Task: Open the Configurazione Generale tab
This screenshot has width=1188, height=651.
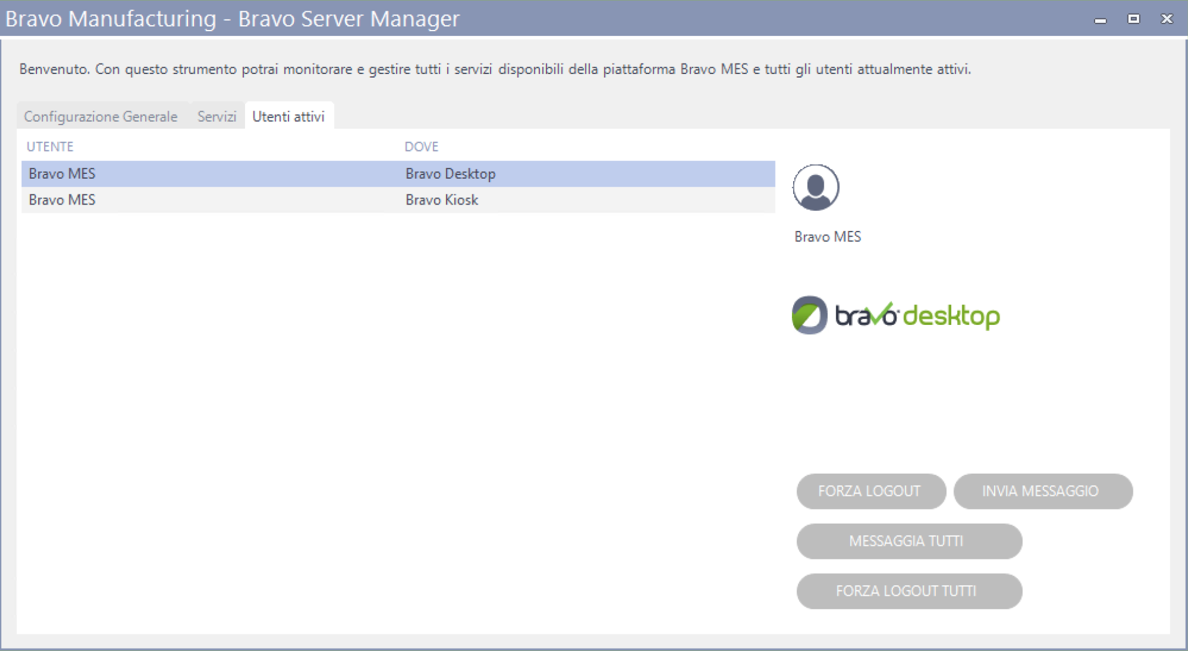Action: (100, 116)
